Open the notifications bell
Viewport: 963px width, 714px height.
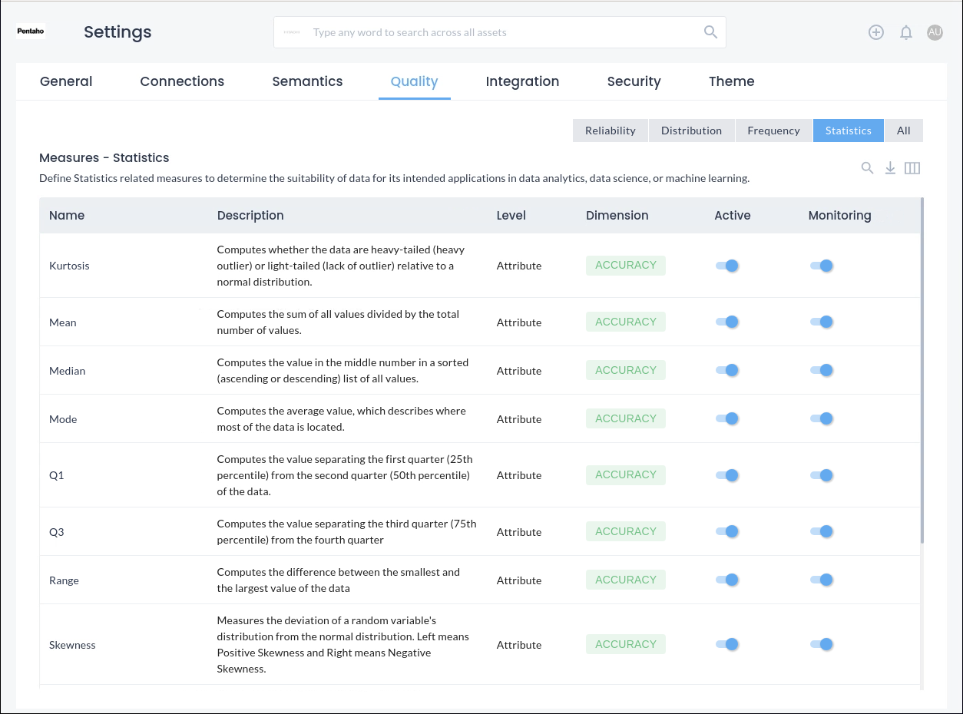tap(906, 32)
